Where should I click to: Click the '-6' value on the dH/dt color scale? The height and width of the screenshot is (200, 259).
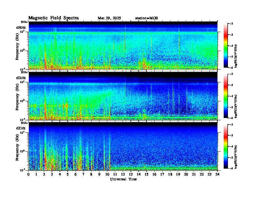(x=232, y=68)
